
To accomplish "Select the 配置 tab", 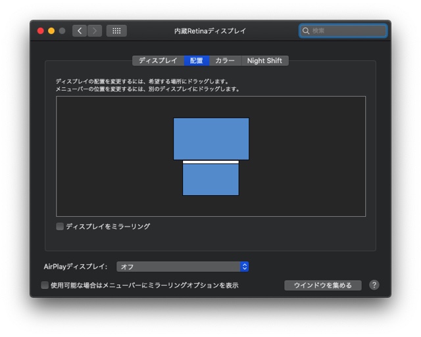I will coord(197,60).
